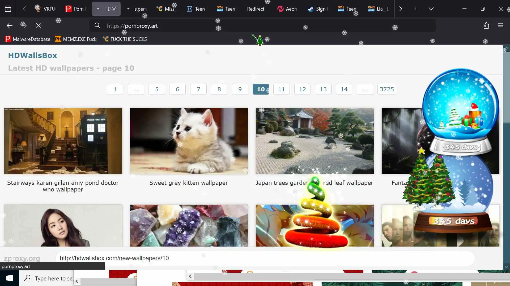Click the page vertical scrollbar
This screenshot has height=286, width=510.
coord(506,159)
